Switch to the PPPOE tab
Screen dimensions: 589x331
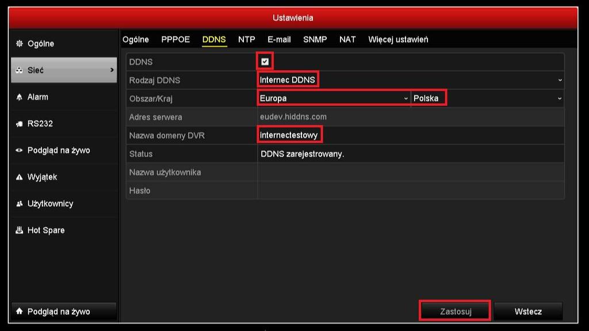tap(175, 40)
